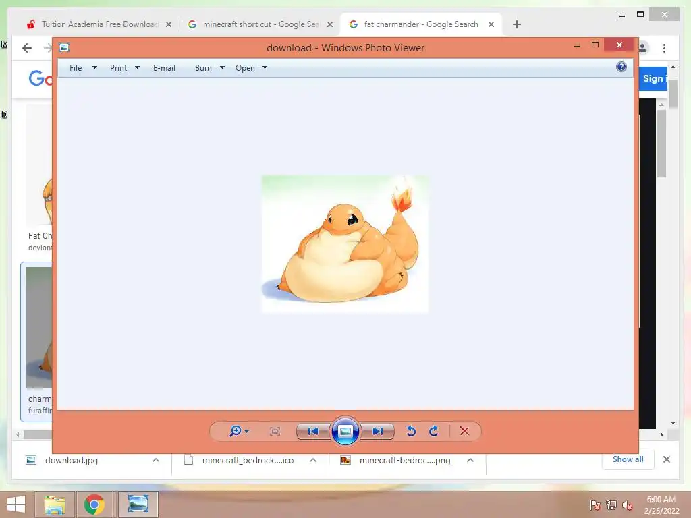Open the File menu in Photo Viewer
The image size is (691, 518).
pos(76,68)
